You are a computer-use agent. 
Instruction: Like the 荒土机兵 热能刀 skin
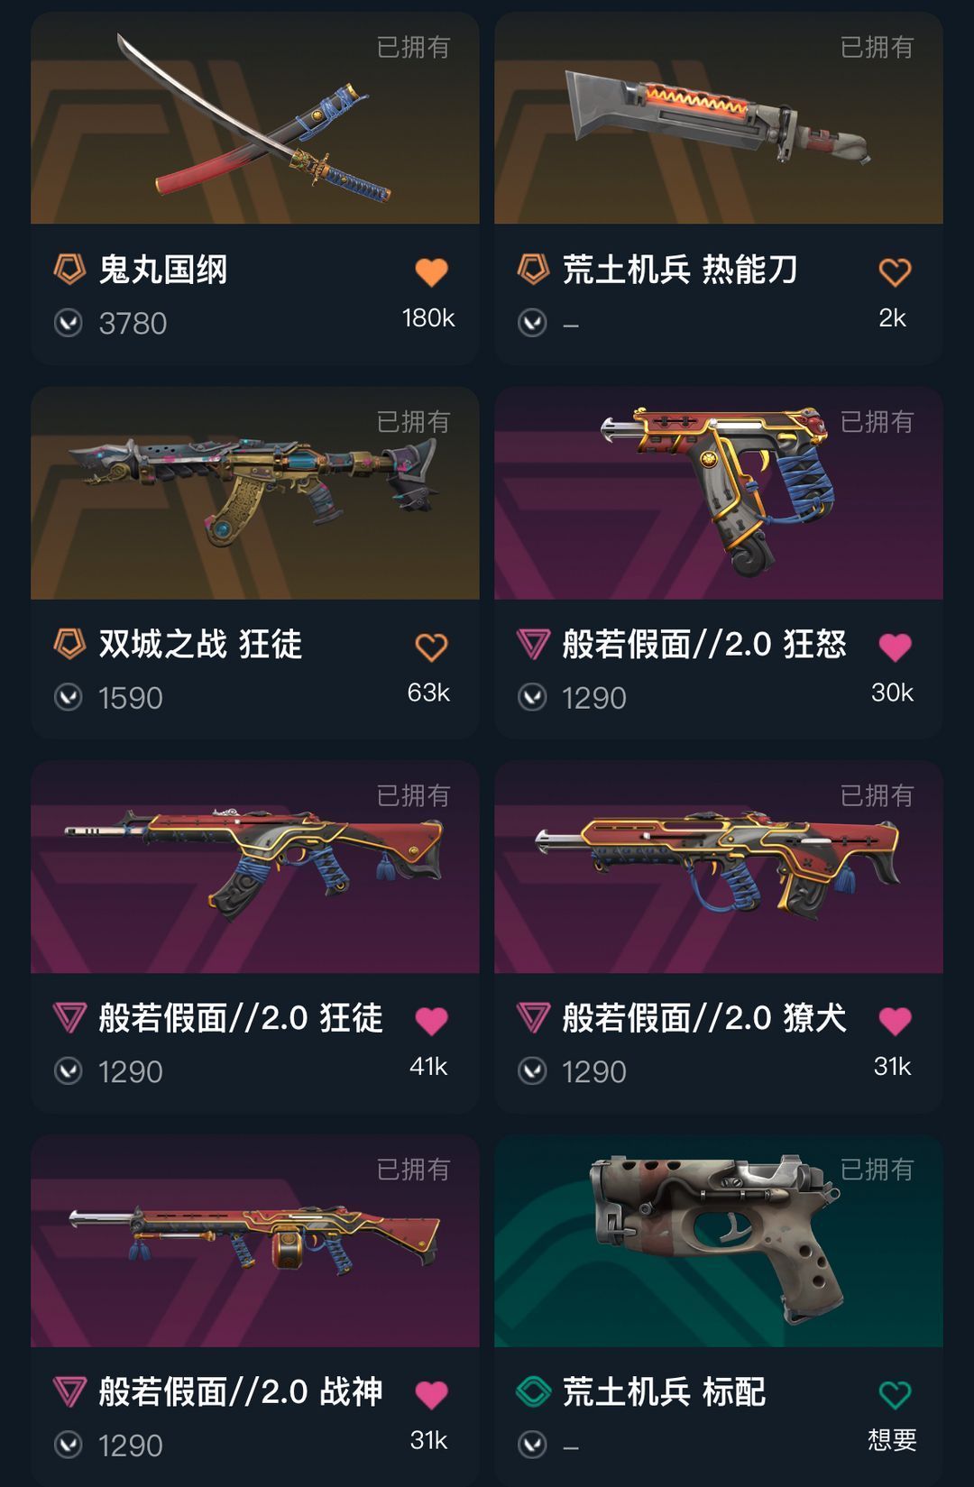(895, 271)
